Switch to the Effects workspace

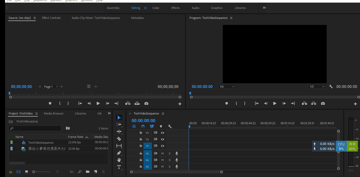(x=176, y=8)
